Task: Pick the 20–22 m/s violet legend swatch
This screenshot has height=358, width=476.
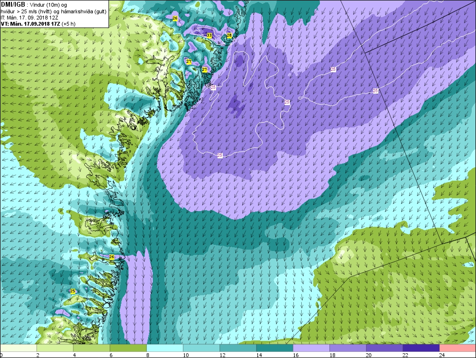Action: point(384,348)
